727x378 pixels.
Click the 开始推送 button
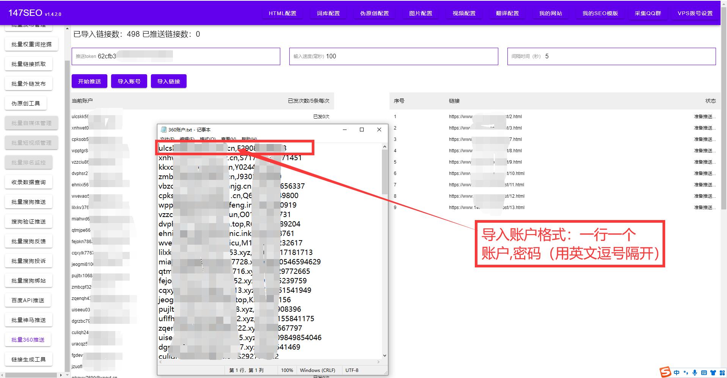point(90,81)
